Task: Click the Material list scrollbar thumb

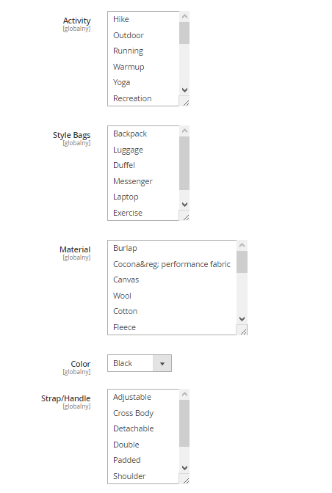Action: 242,262
